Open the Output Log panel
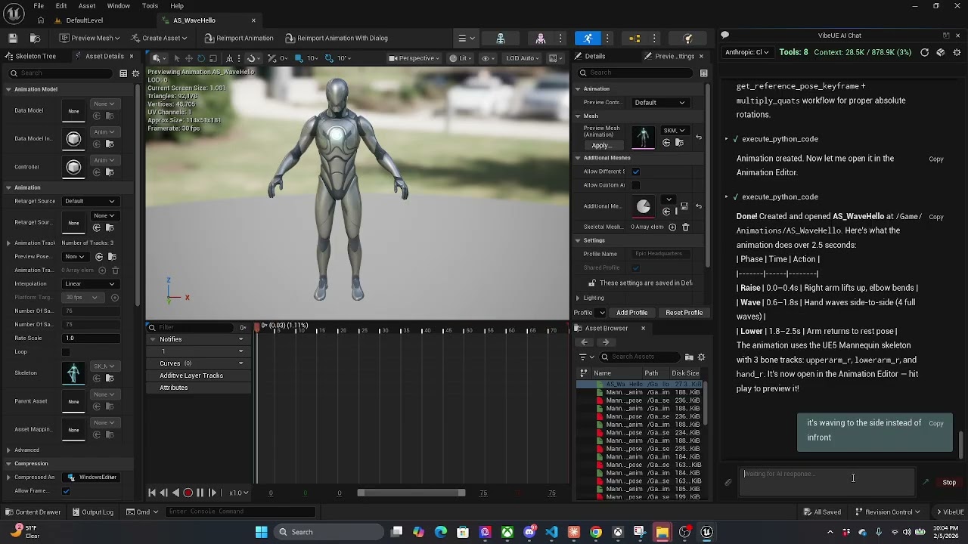 point(93,512)
